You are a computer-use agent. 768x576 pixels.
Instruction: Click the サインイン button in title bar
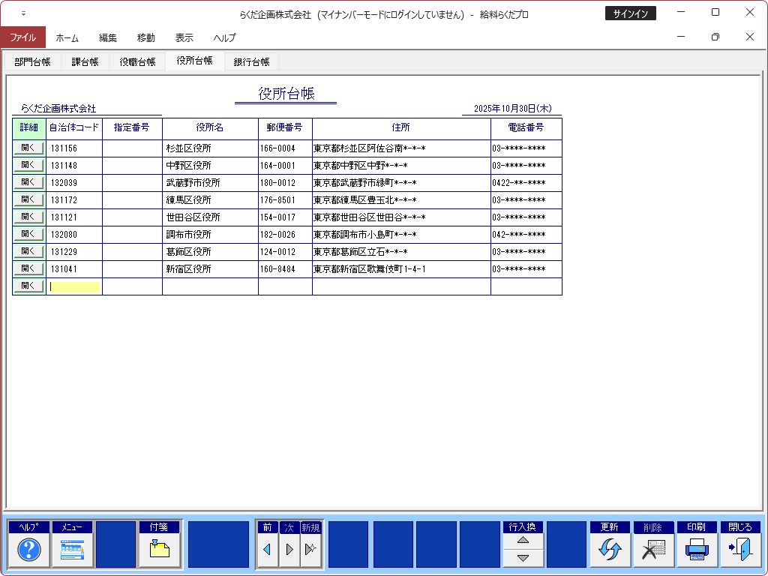coord(631,13)
